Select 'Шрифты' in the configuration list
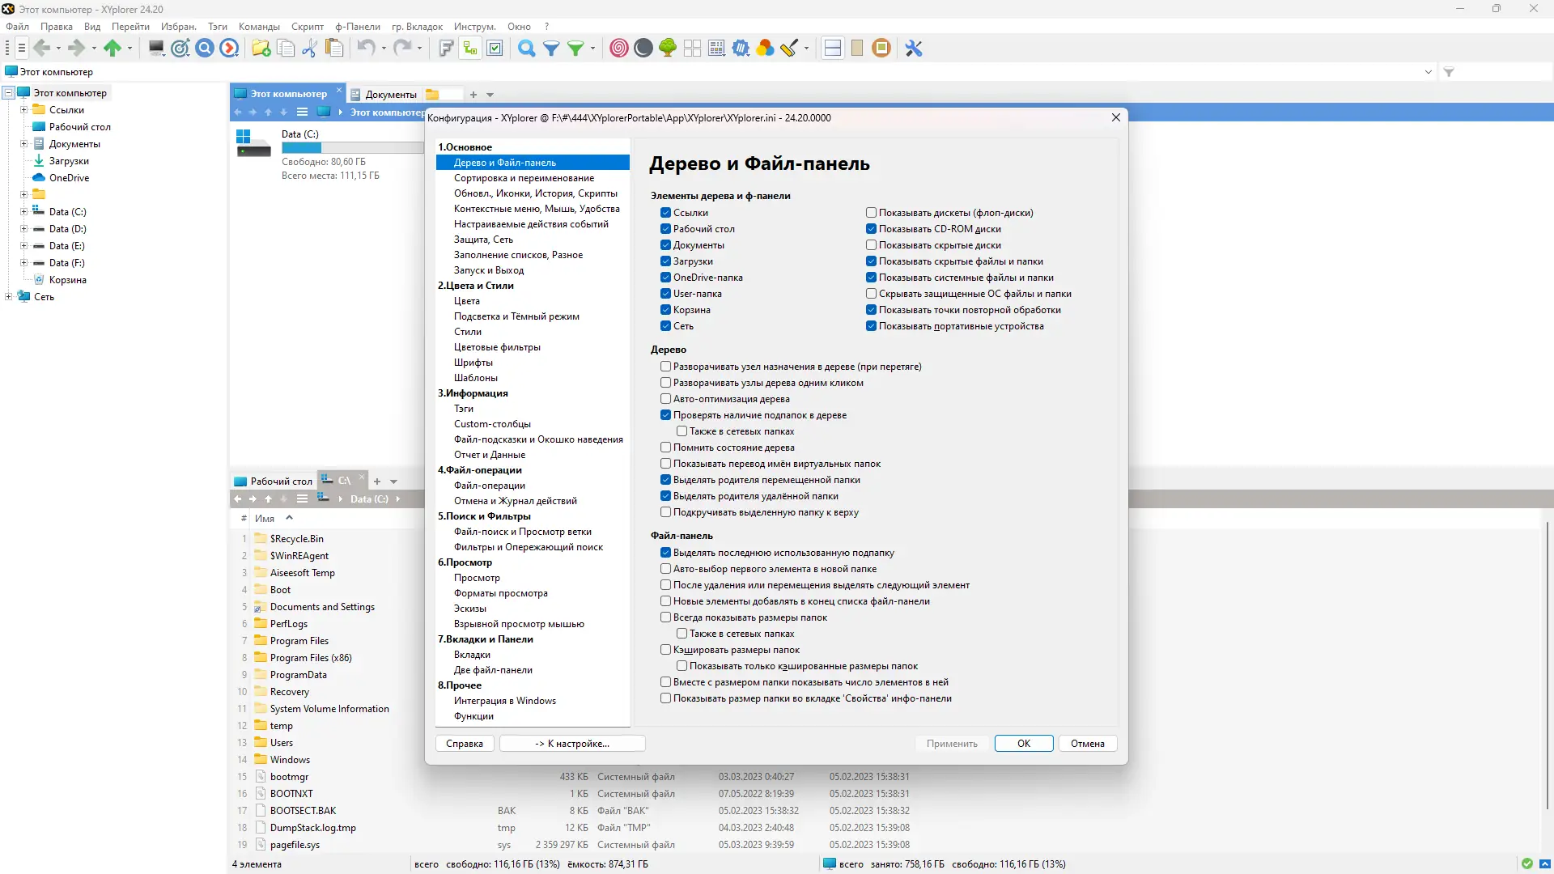Screen dimensions: 1554x874 coord(473,363)
